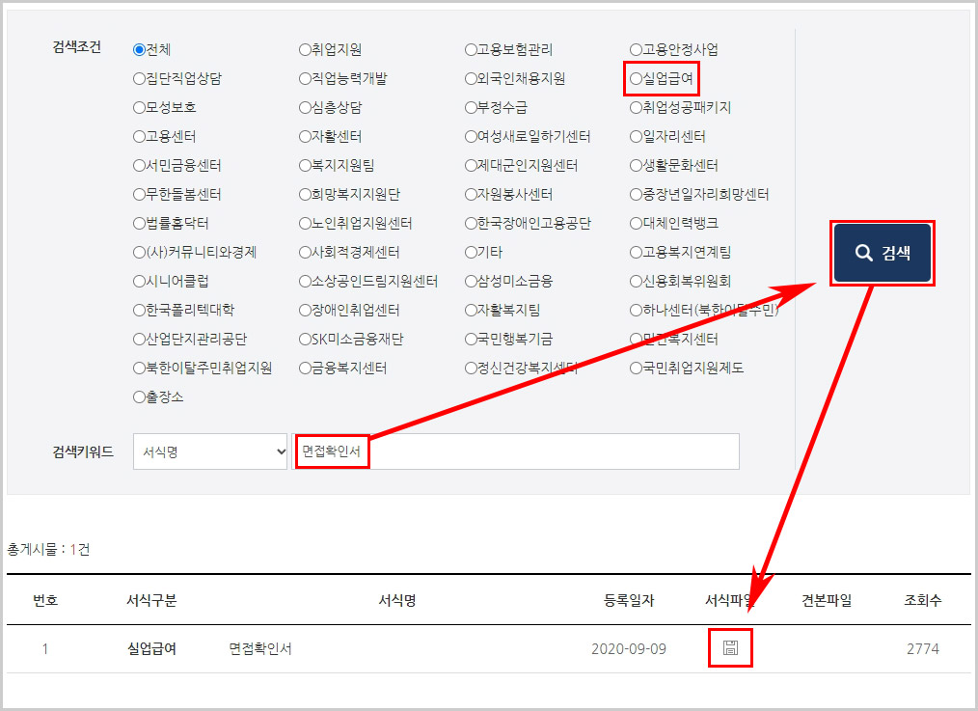Select the 모성보호 radio button
Screen dimensions: 978x711
tap(138, 108)
